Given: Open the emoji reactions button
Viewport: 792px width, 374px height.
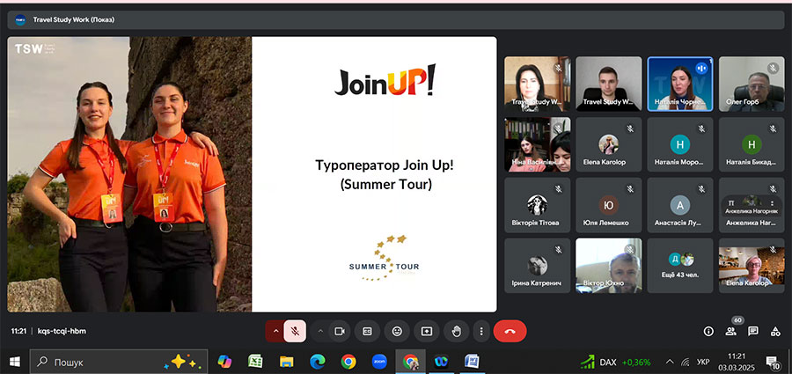Looking at the screenshot, I should tap(397, 332).
